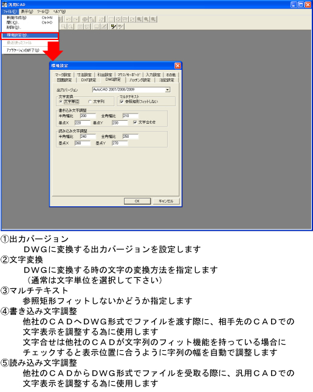Viewport: 313px width, 392px height.
Task: Click the キャンセル button
Action: point(166,201)
